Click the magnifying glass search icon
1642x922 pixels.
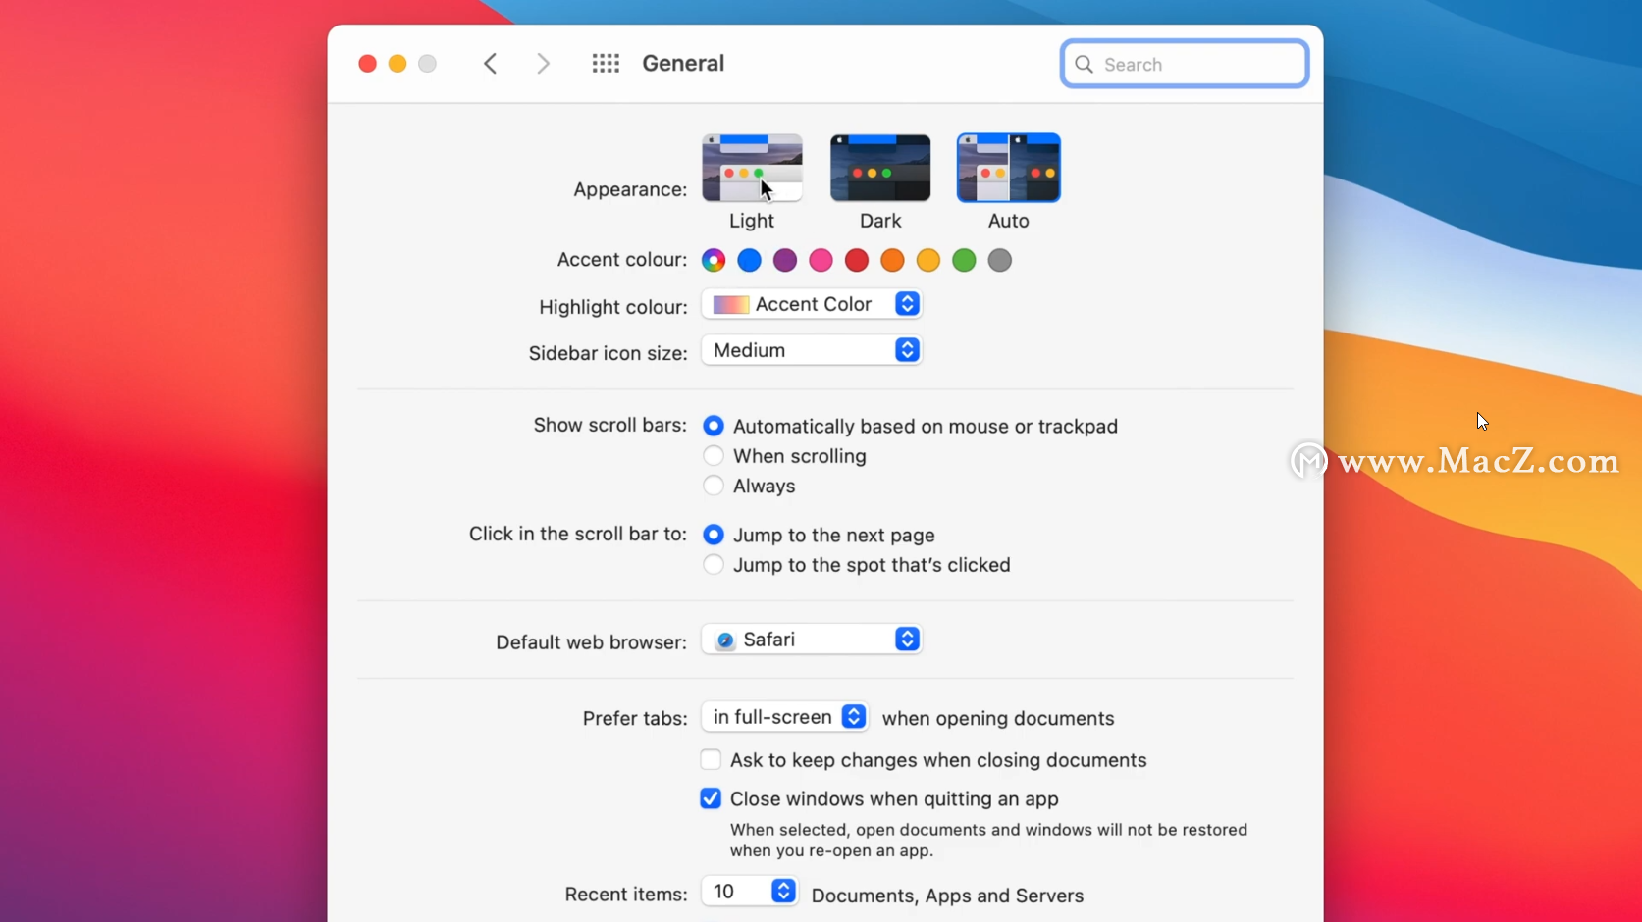1084,65
